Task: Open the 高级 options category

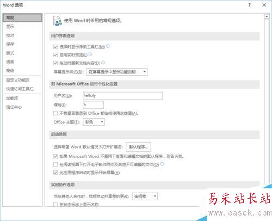Action: tap(10, 71)
